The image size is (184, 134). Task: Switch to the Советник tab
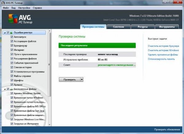pyautogui.click(x=118, y=27)
